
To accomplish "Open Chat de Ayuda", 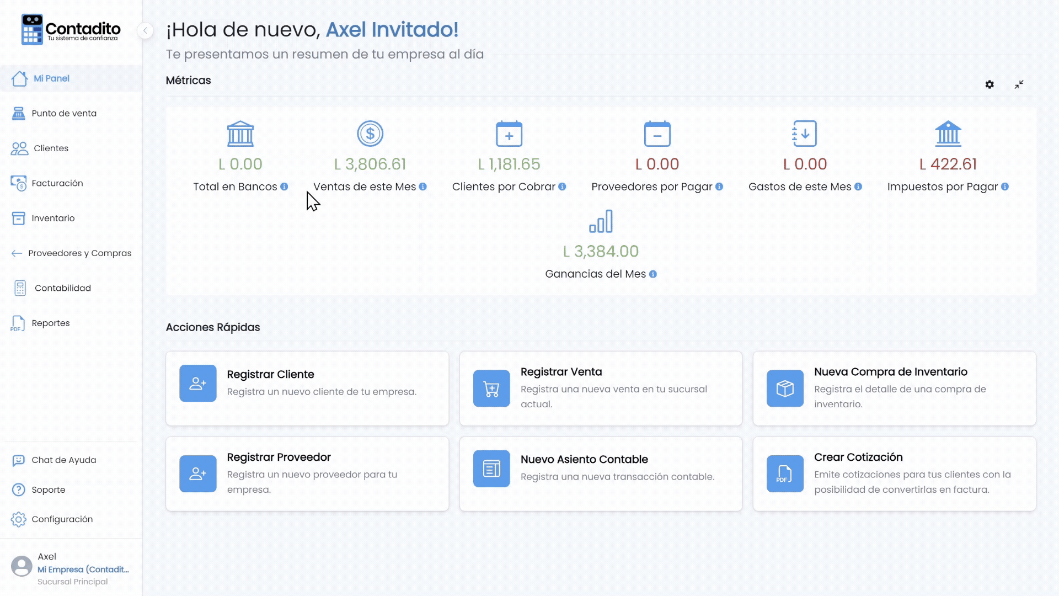I will pyautogui.click(x=71, y=460).
